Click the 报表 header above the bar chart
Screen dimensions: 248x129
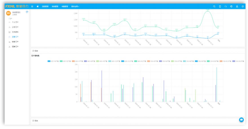coord(35,51)
